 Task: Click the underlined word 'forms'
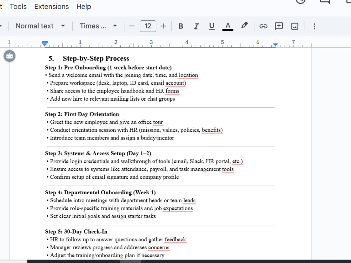click(172, 91)
